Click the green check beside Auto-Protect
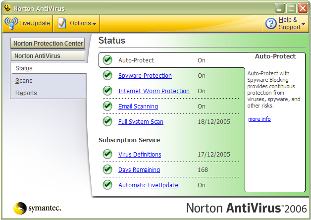This screenshot has width=311, height=220. click(107, 60)
